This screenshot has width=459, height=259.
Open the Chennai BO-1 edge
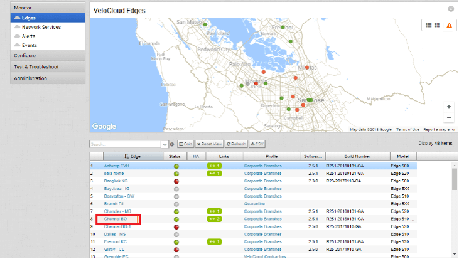coord(117,226)
